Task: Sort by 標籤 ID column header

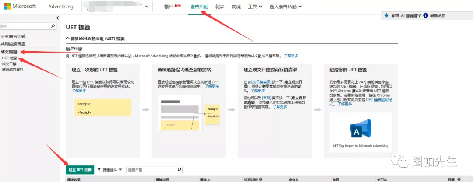Action: point(205,179)
